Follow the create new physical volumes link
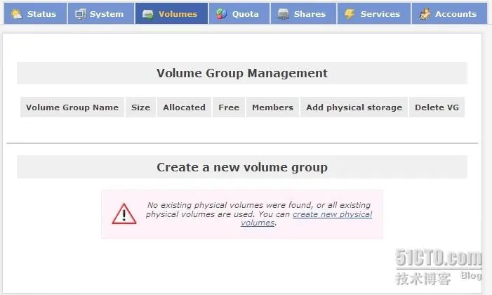This screenshot has height=295, width=492. 332,214
